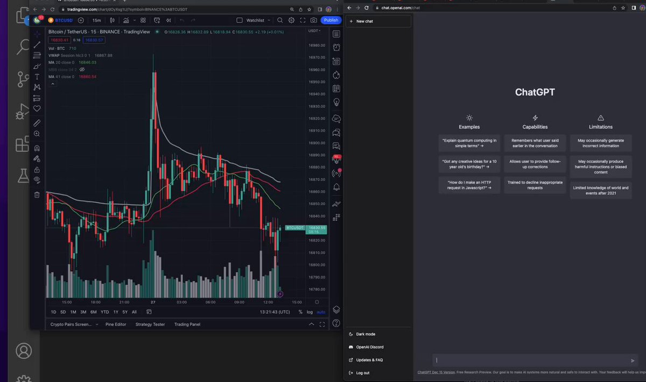The width and height of the screenshot is (646, 382).
Task: Open the ideas lightbulb icon in right sidebar
Action: tap(336, 102)
